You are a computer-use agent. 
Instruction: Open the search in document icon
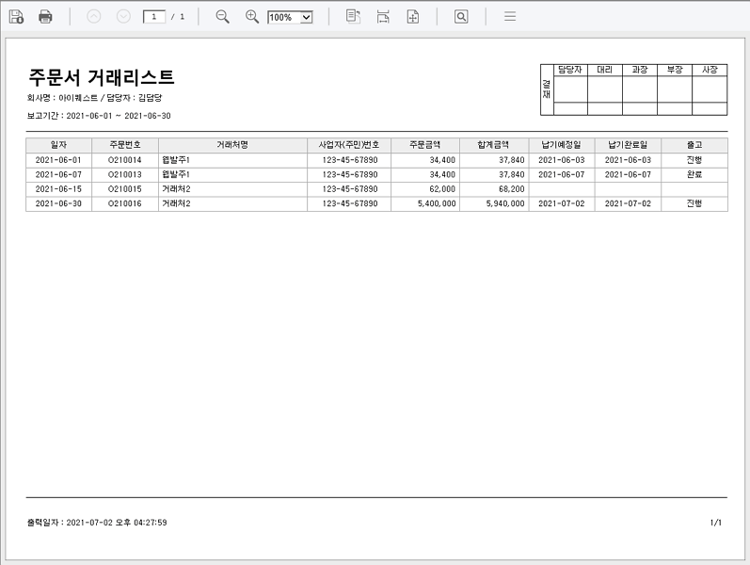point(461,17)
